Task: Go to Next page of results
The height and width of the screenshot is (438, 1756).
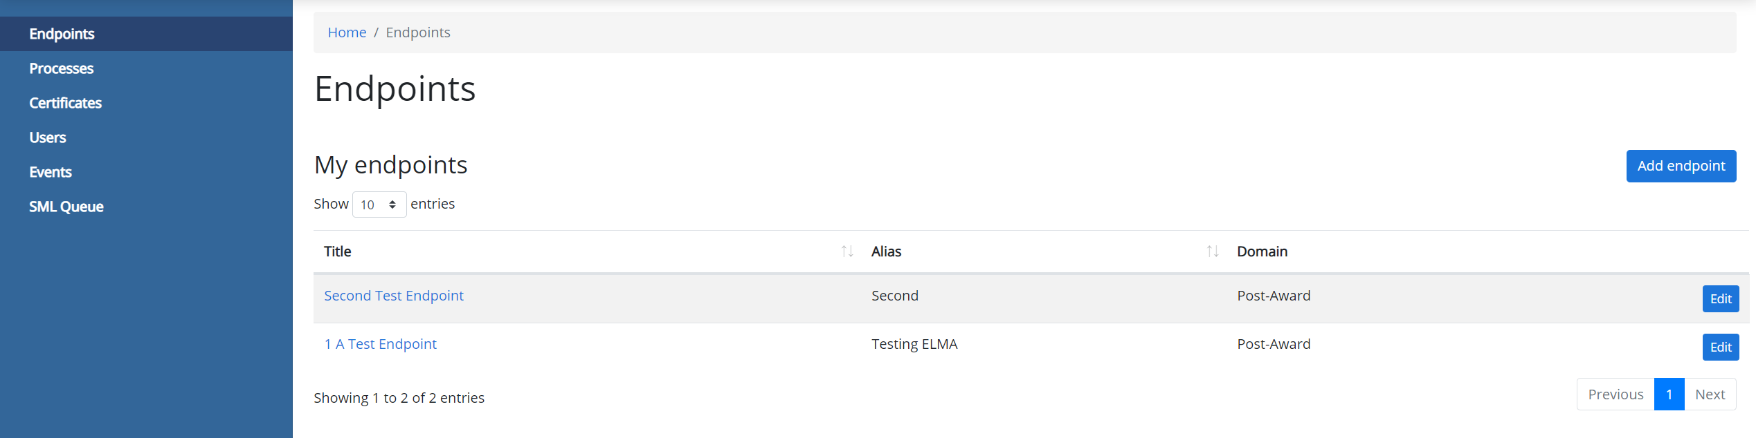Action: 1710,394
